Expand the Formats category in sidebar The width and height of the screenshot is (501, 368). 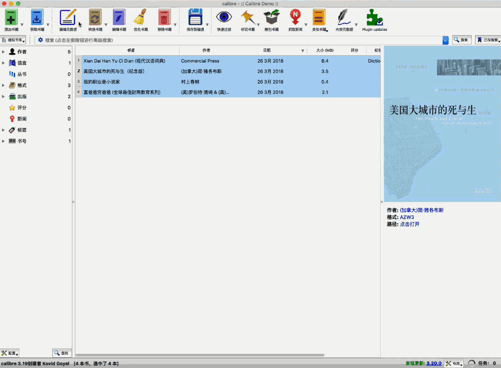pyautogui.click(x=3, y=85)
